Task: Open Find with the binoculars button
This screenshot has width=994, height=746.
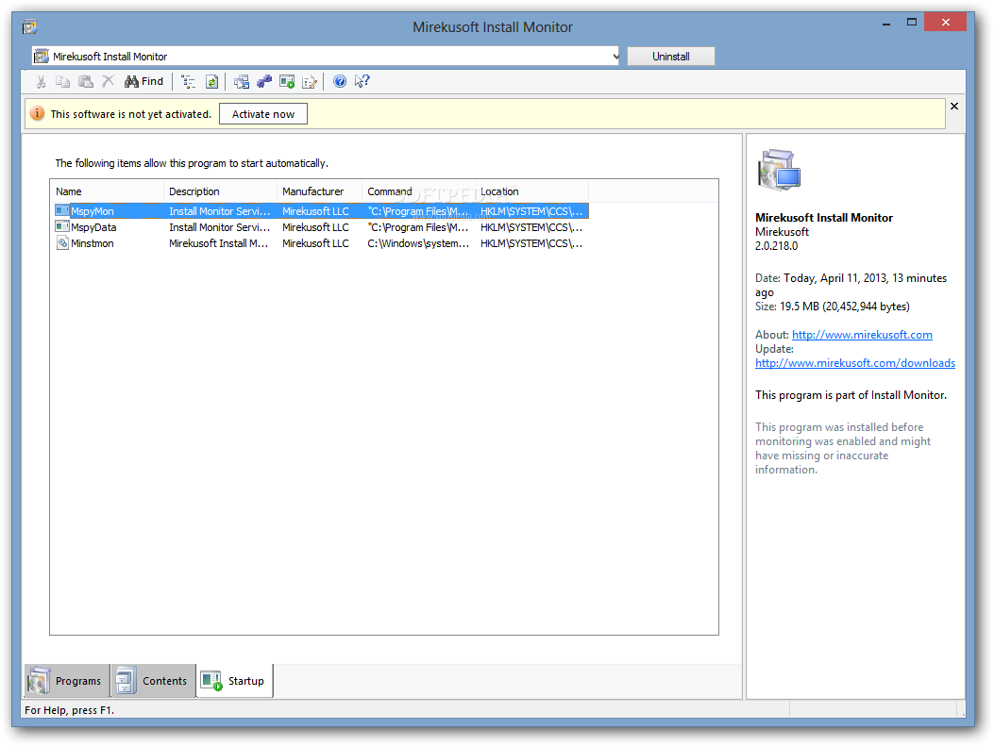Action: [x=143, y=81]
